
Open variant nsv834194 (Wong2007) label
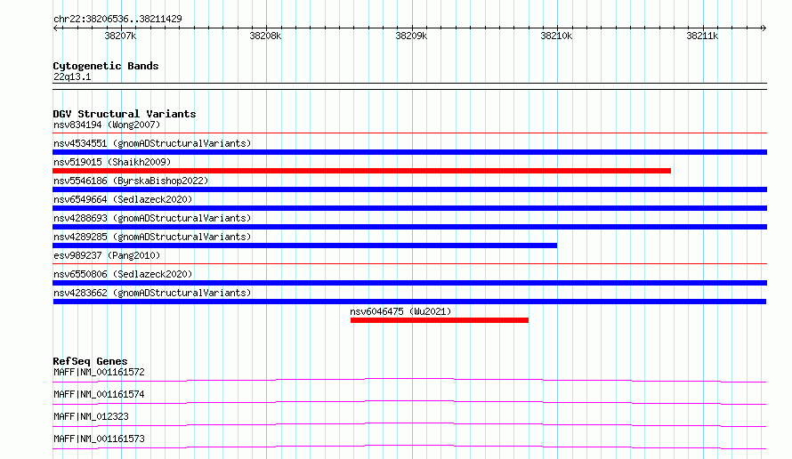click(x=107, y=125)
